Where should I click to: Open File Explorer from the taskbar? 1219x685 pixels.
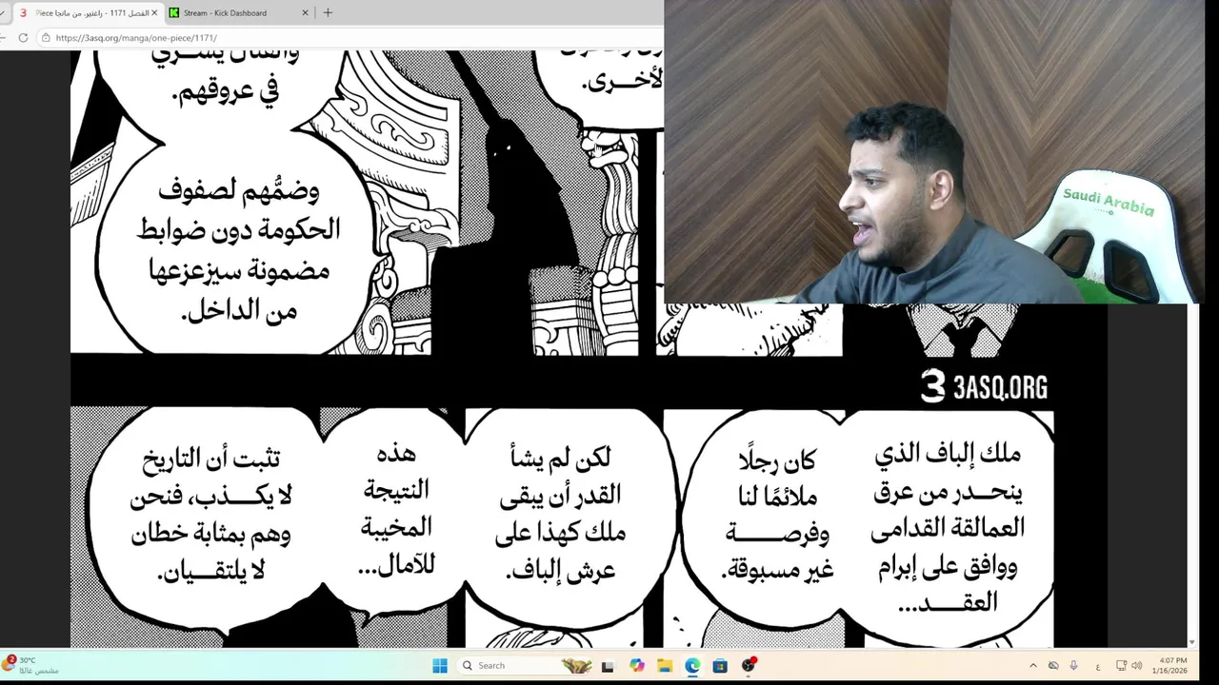point(665,665)
